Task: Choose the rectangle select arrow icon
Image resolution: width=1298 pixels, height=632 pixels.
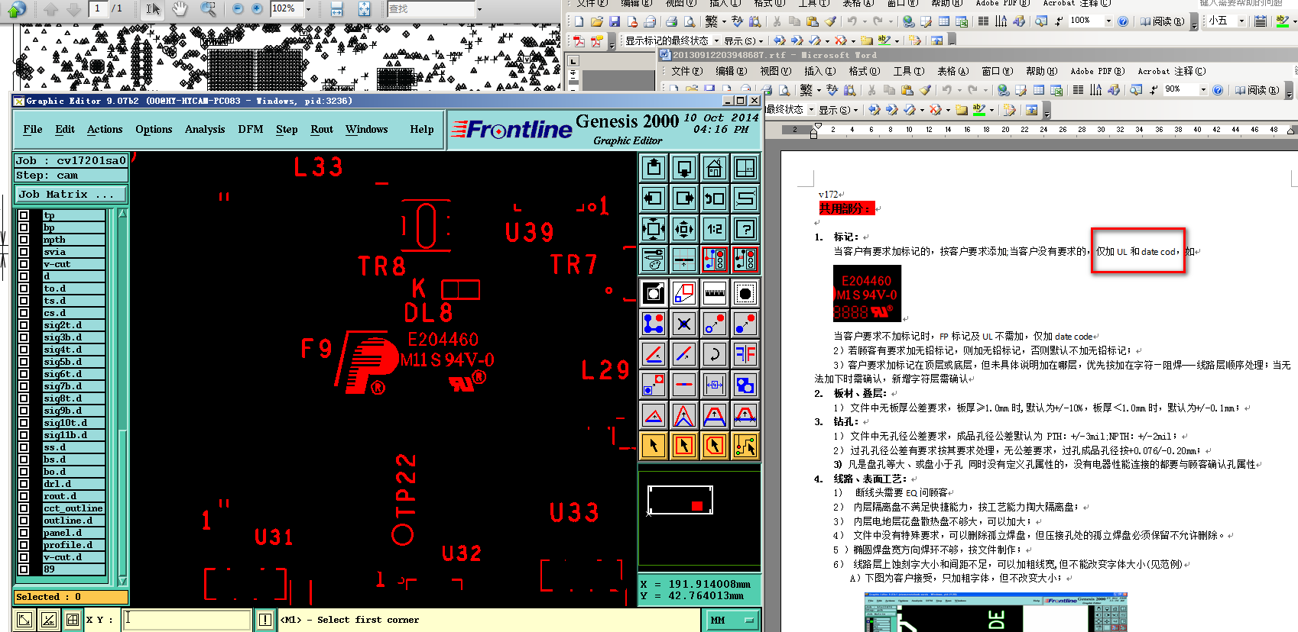Action: (x=684, y=445)
